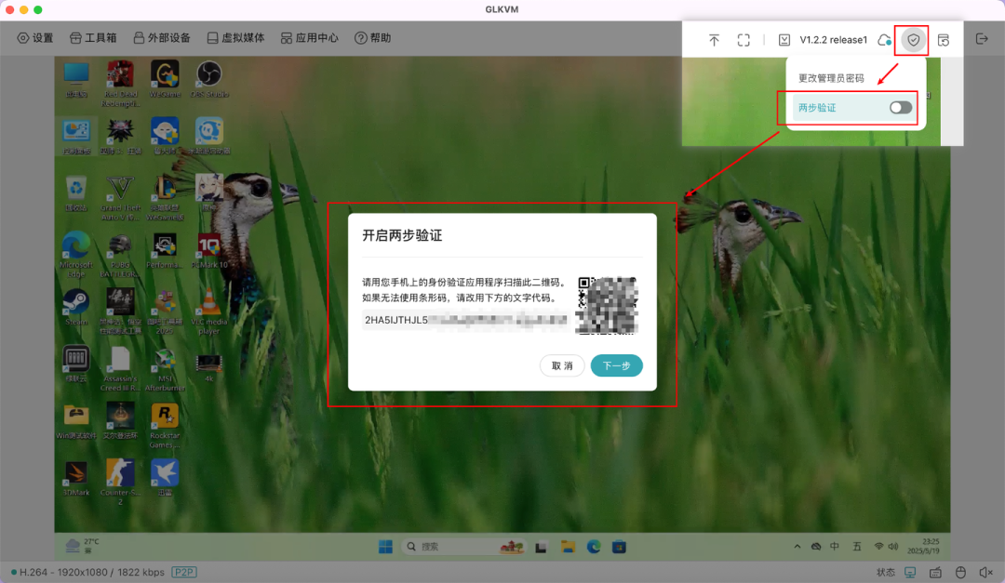Select 更改管理员密码 from the security menu
This screenshot has height=583, width=1005.
[831, 78]
